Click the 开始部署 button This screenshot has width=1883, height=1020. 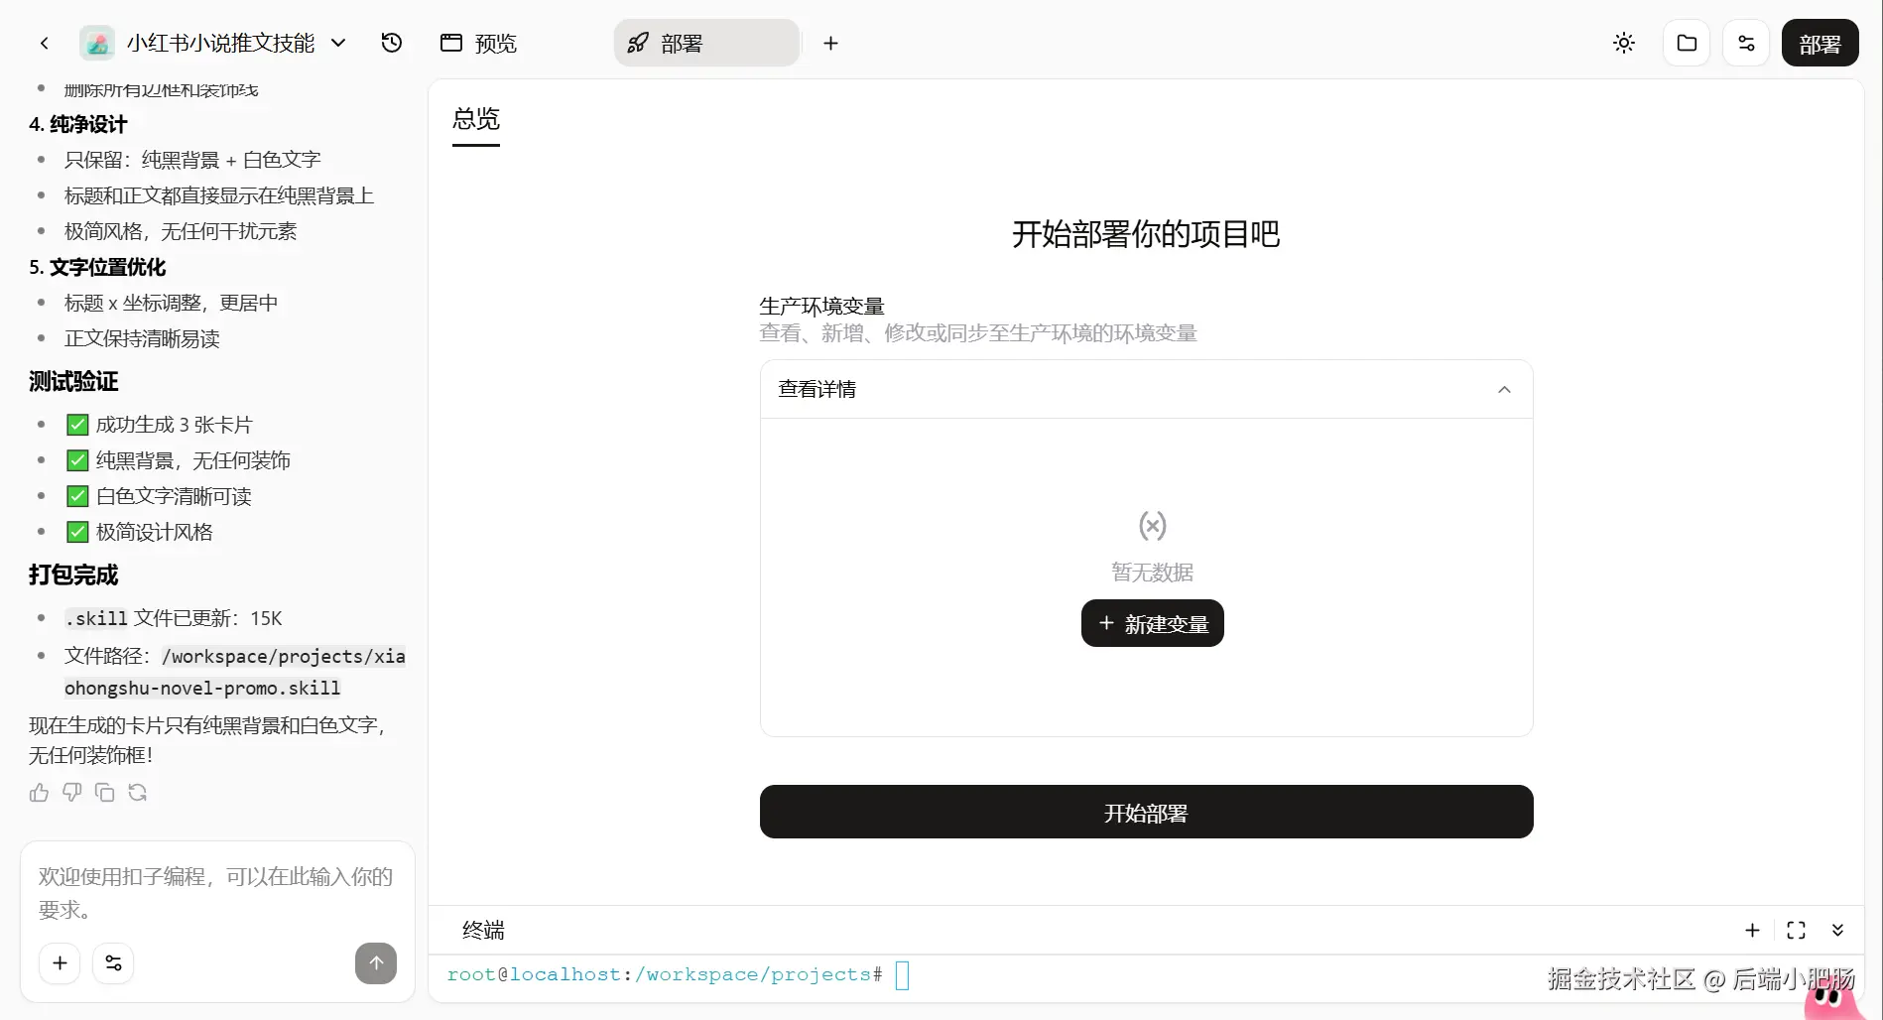[1146, 812]
